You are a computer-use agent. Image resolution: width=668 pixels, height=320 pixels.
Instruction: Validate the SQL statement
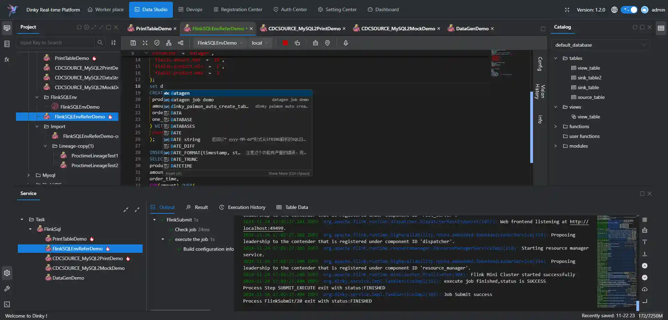tap(157, 43)
